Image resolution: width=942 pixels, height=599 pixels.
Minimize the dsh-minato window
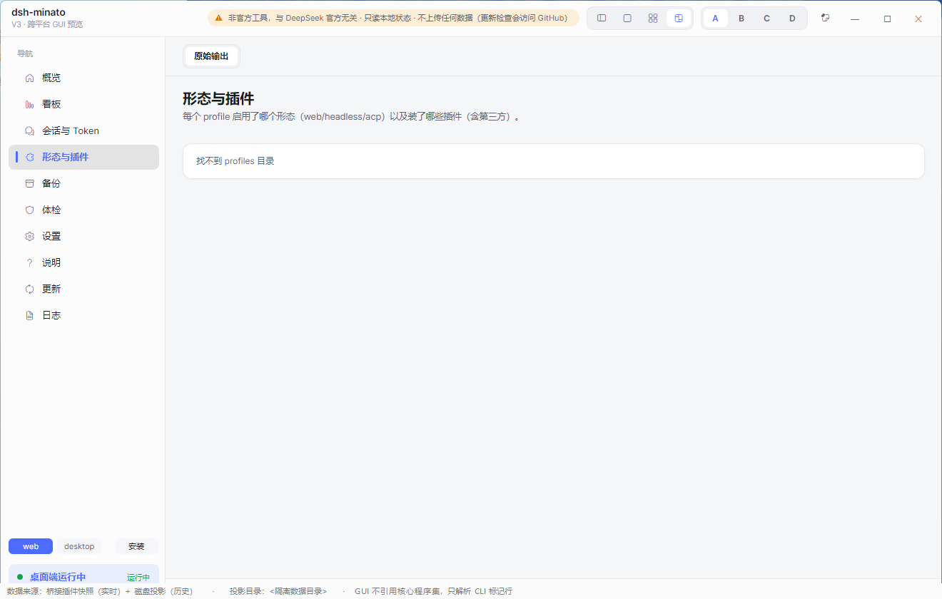click(x=855, y=19)
